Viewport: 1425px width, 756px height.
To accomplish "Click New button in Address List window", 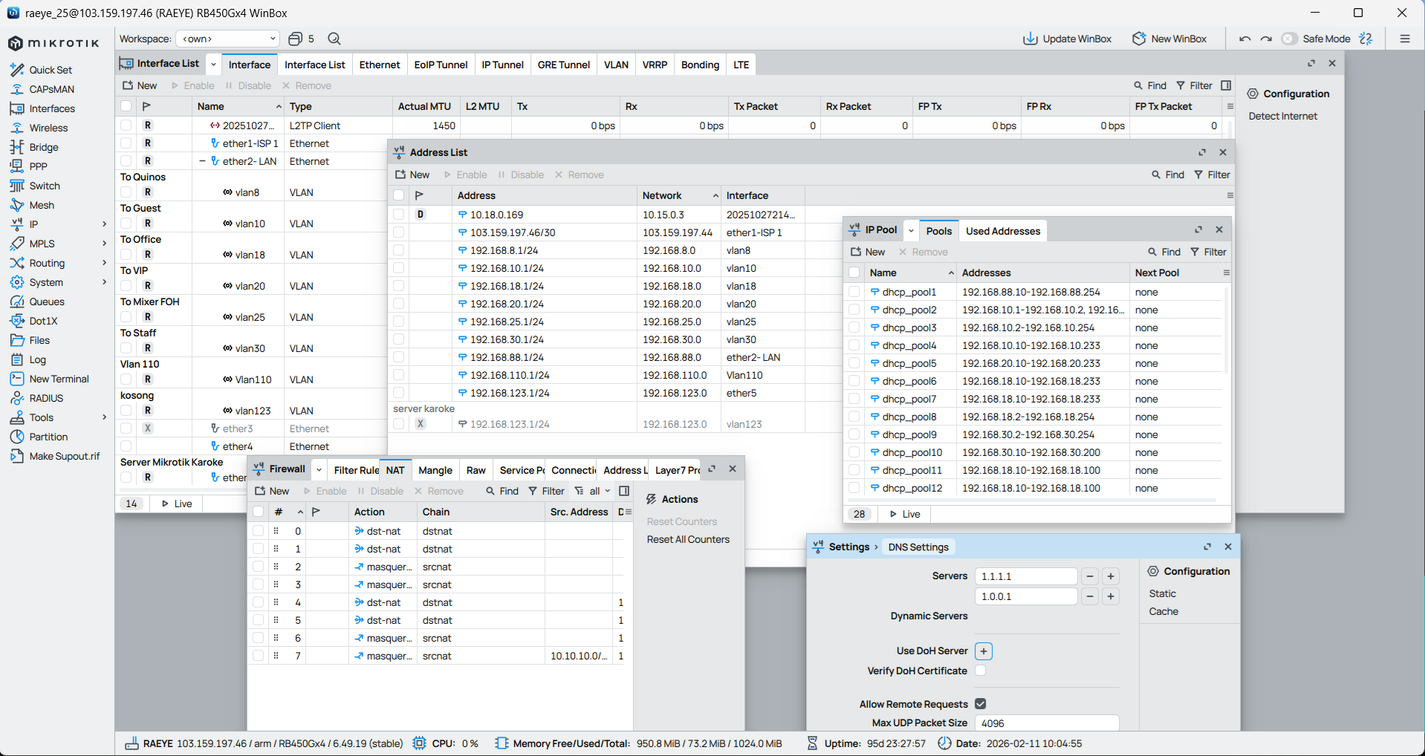I will coord(412,175).
